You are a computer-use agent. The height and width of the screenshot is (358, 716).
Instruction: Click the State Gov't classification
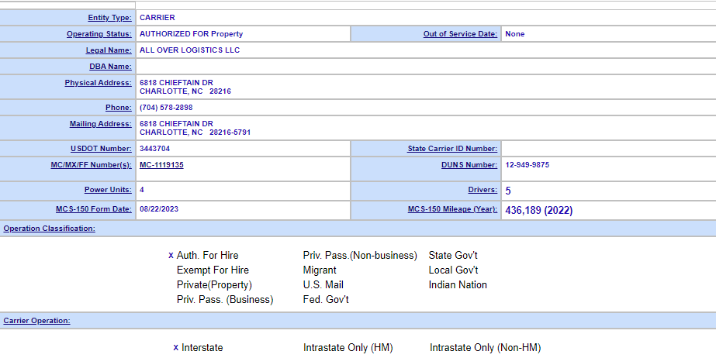tap(453, 256)
